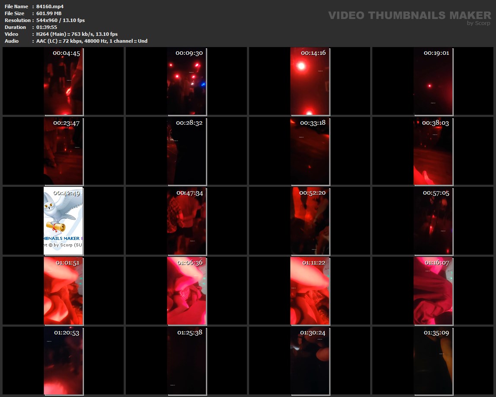
Task: Open the frame at 00:14:16
Action: pos(310,82)
